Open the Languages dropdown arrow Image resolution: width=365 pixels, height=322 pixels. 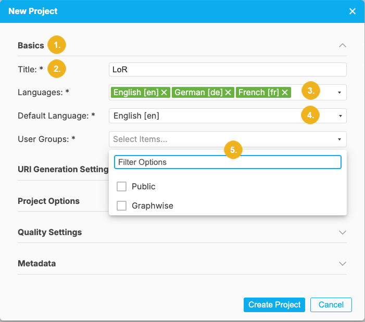pyautogui.click(x=339, y=93)
